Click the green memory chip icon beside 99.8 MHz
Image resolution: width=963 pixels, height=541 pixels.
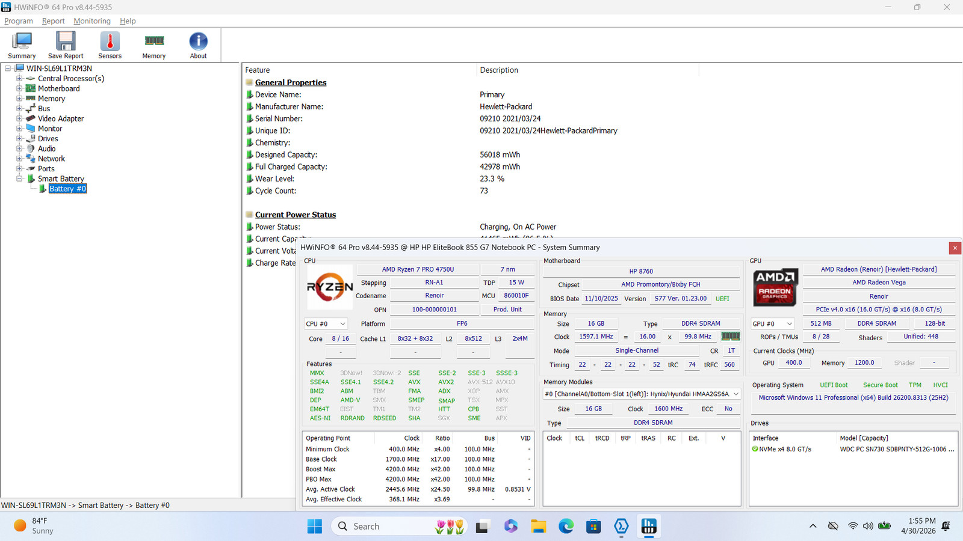730,337
